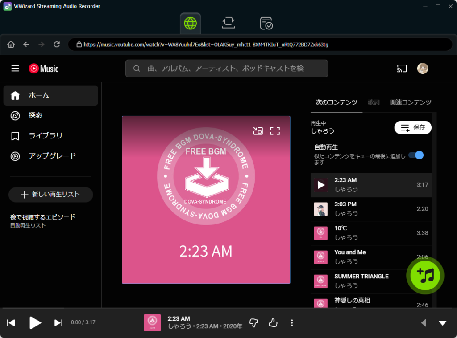Open the converting list icon in top toolbar
Image resolution: width=457 pixels, height=338 pixels.
click(x=228, y=23)
